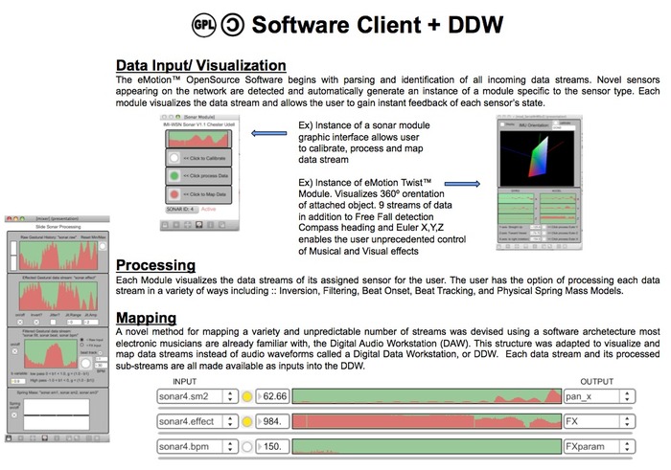Toggle the Display checkbox in IMU Orientation window

[x=502, y=124]
